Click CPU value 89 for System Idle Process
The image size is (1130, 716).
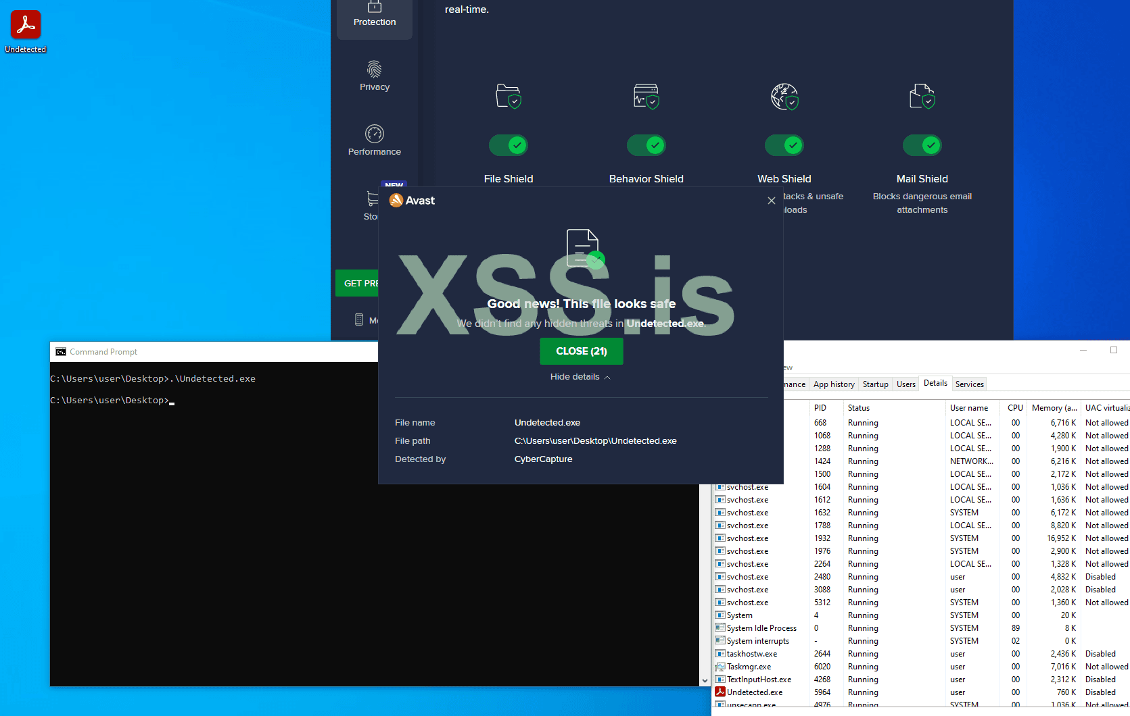[1015, 628]
